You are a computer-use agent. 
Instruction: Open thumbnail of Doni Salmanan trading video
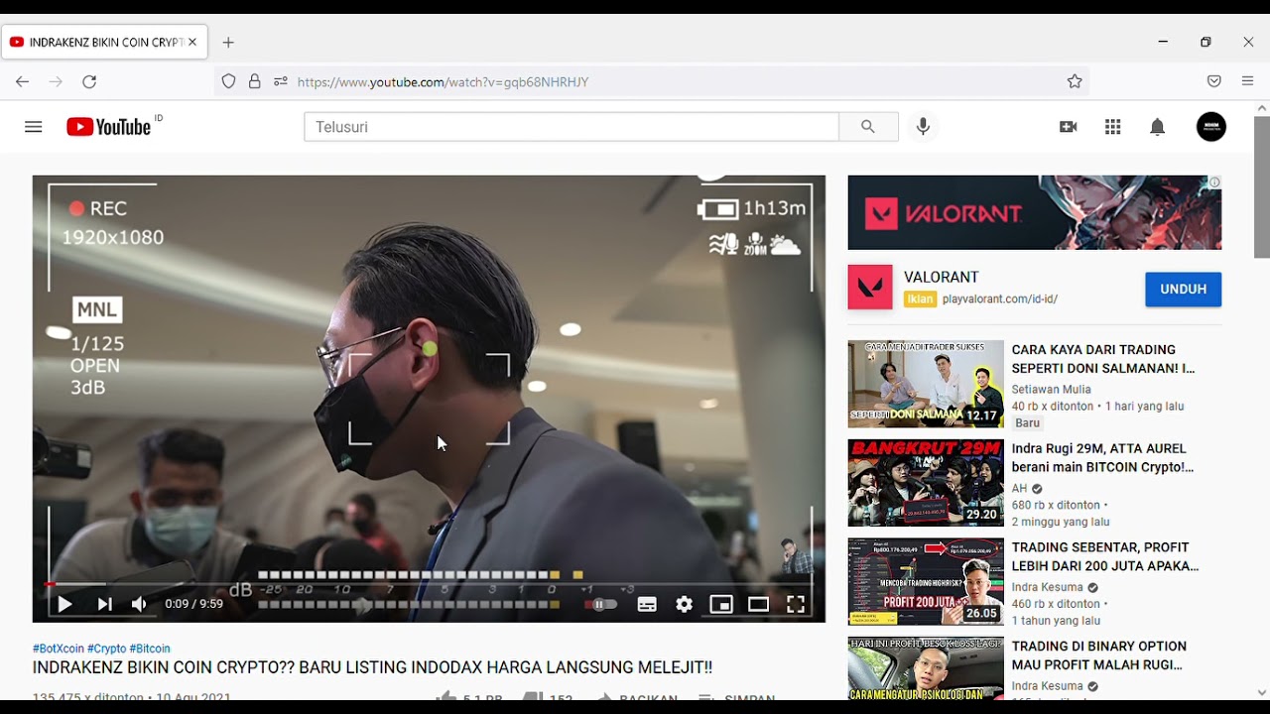[x=926, y=384]
